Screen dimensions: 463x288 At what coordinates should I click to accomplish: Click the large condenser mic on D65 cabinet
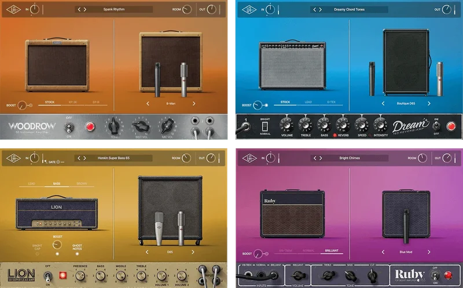159,228
